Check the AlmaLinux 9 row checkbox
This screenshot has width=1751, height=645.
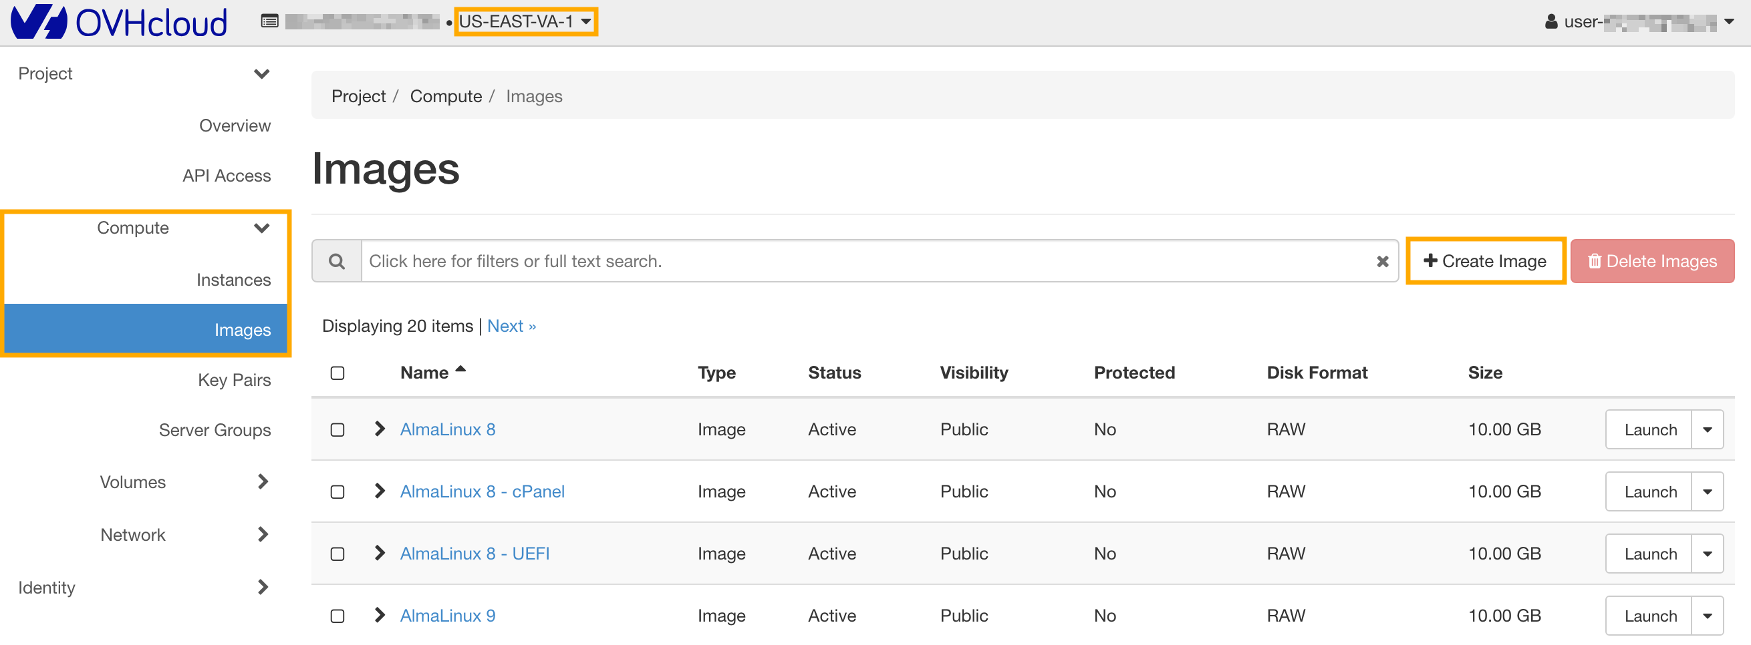[337, 616]
